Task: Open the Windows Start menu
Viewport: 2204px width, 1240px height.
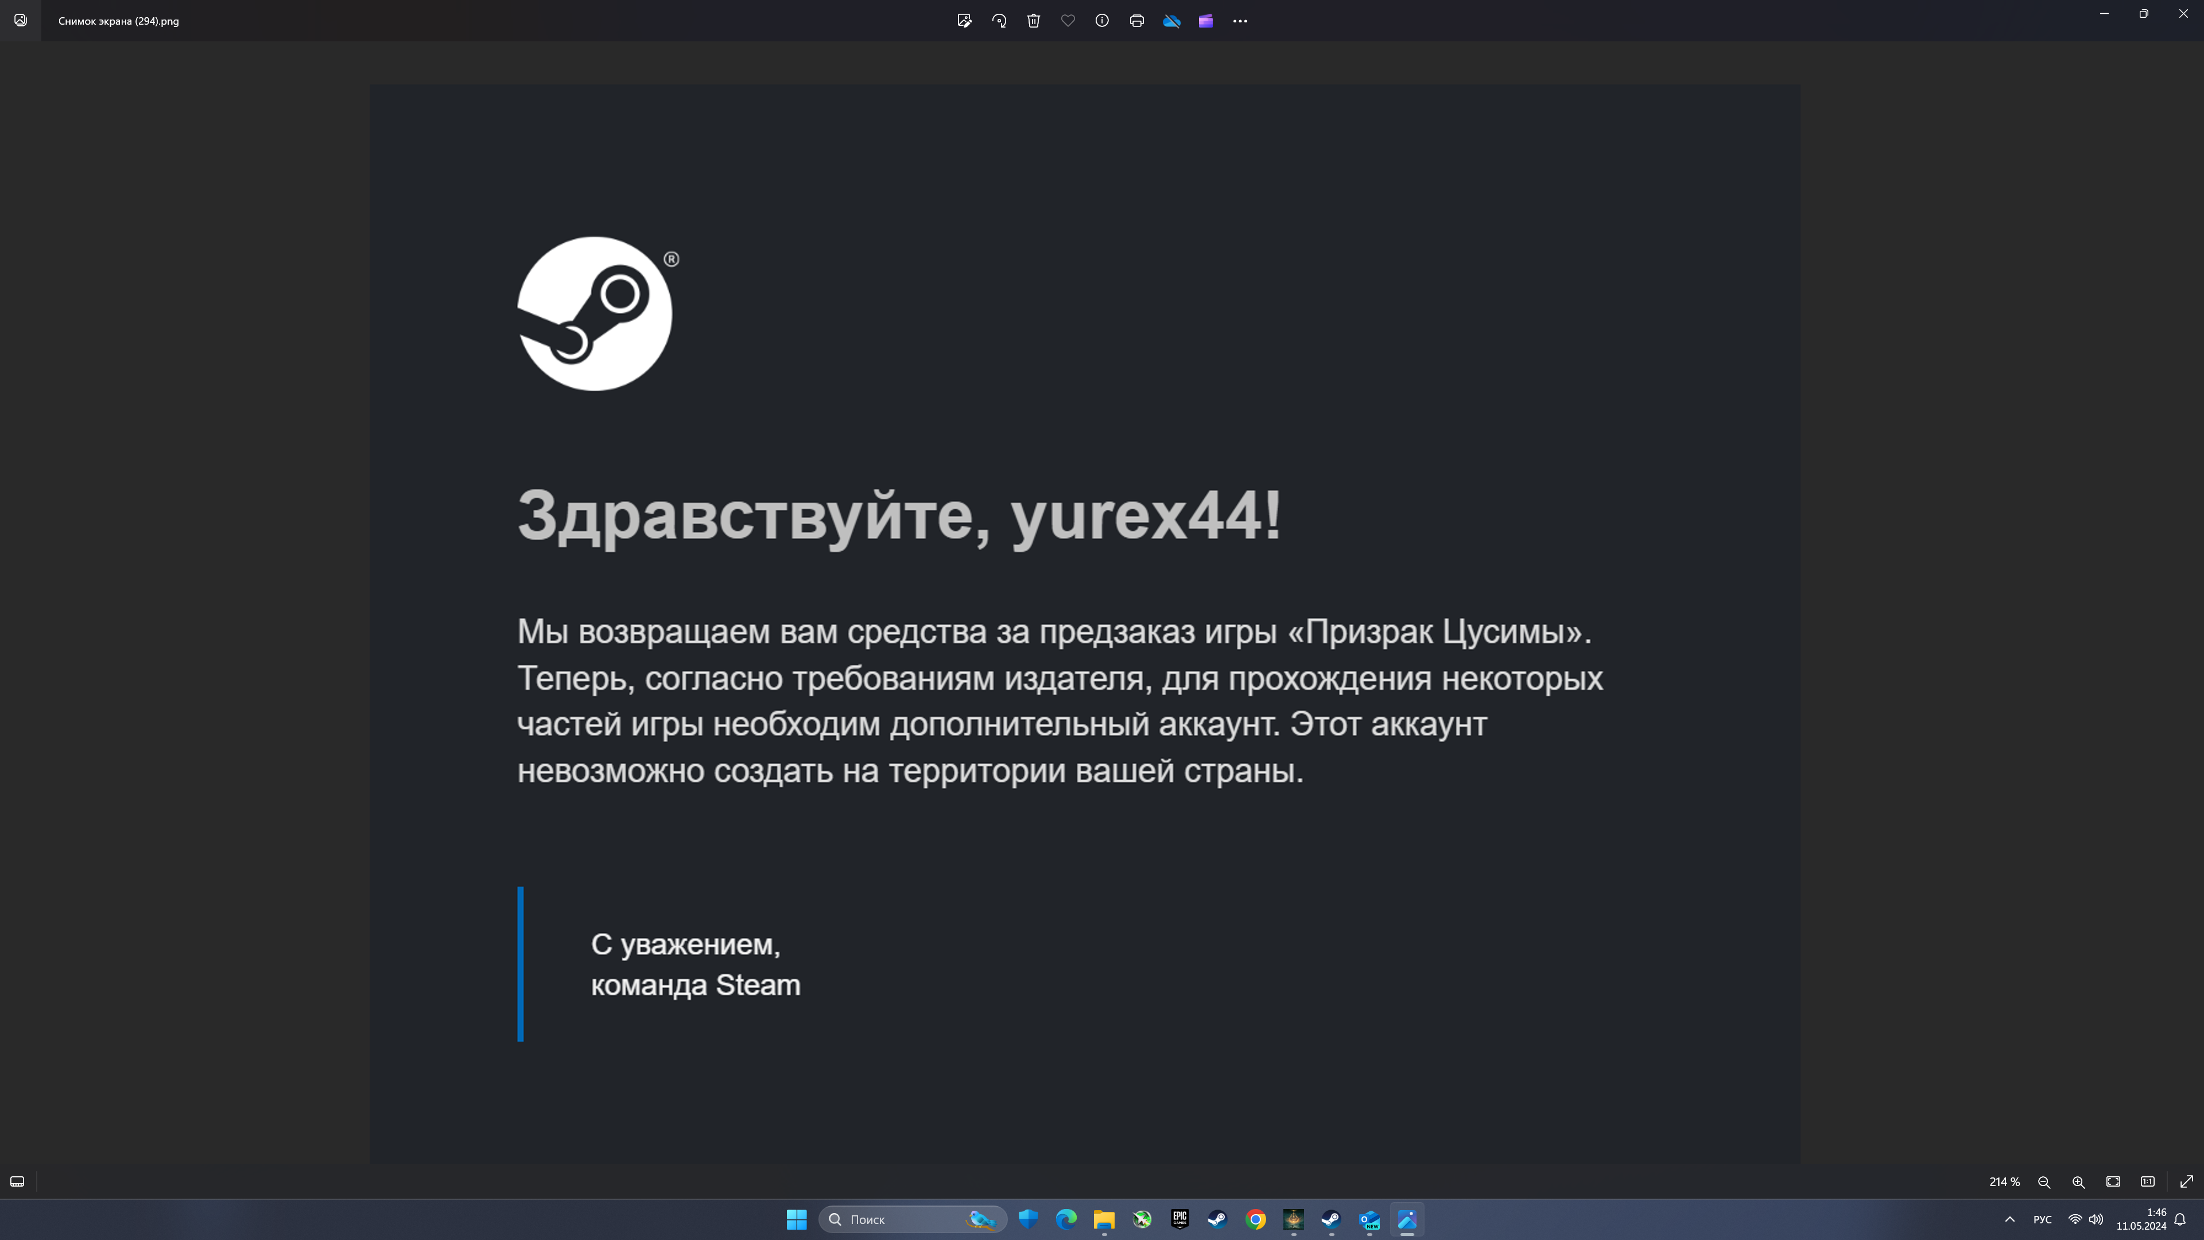Action: (x=797, y=1219)
